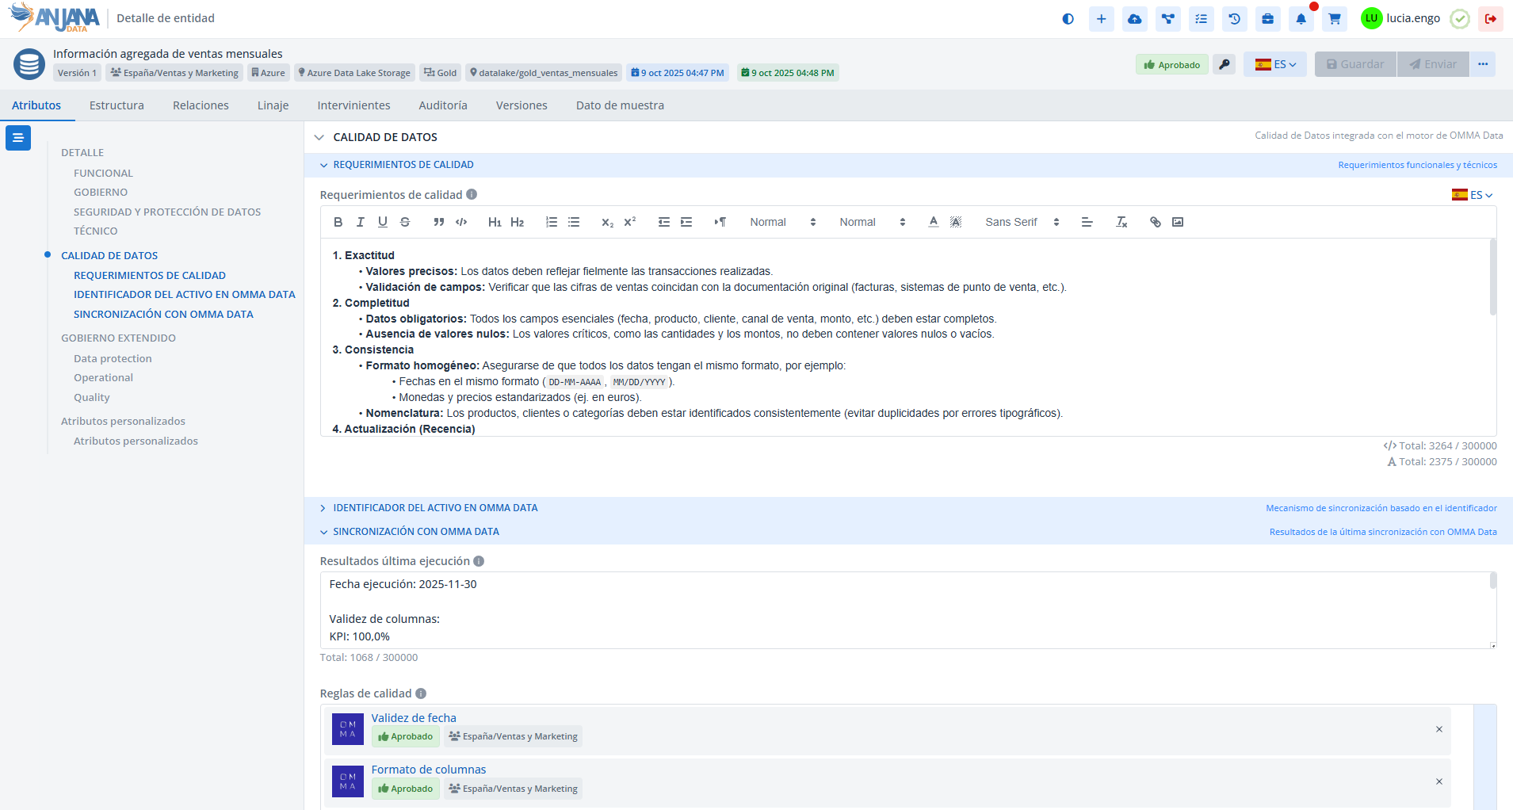Screen dimensions: 1513x810
Task: Open the Sans Serif font dropdown
Action: tap(1021, 222)
